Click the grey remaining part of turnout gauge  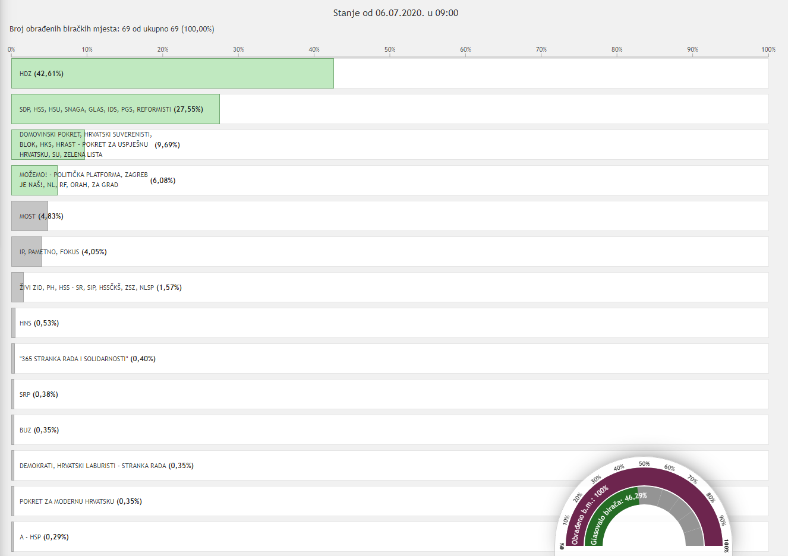[x=680, y=514]
